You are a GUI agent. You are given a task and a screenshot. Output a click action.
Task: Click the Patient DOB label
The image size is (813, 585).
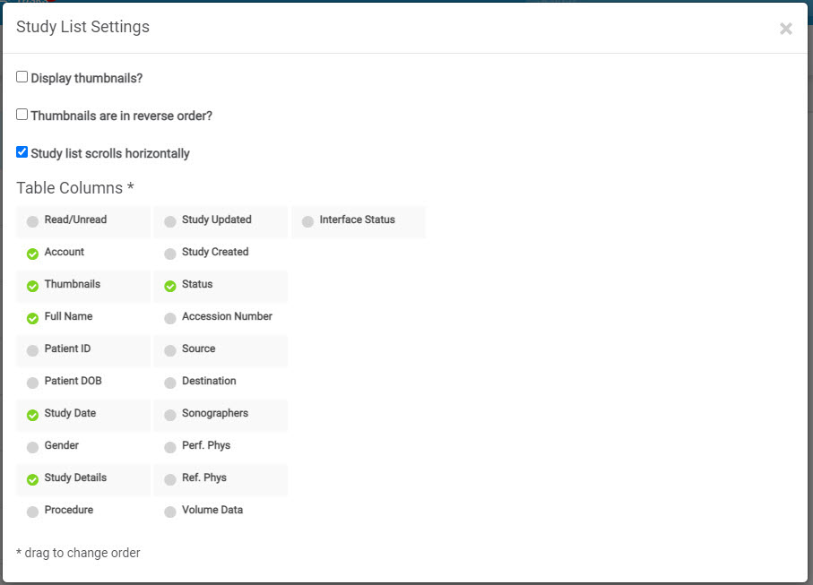coord(74,381)
